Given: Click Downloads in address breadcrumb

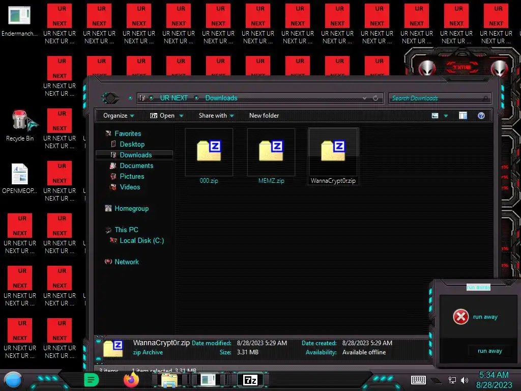Looking at the screenshot, I should tap(221, 98).
